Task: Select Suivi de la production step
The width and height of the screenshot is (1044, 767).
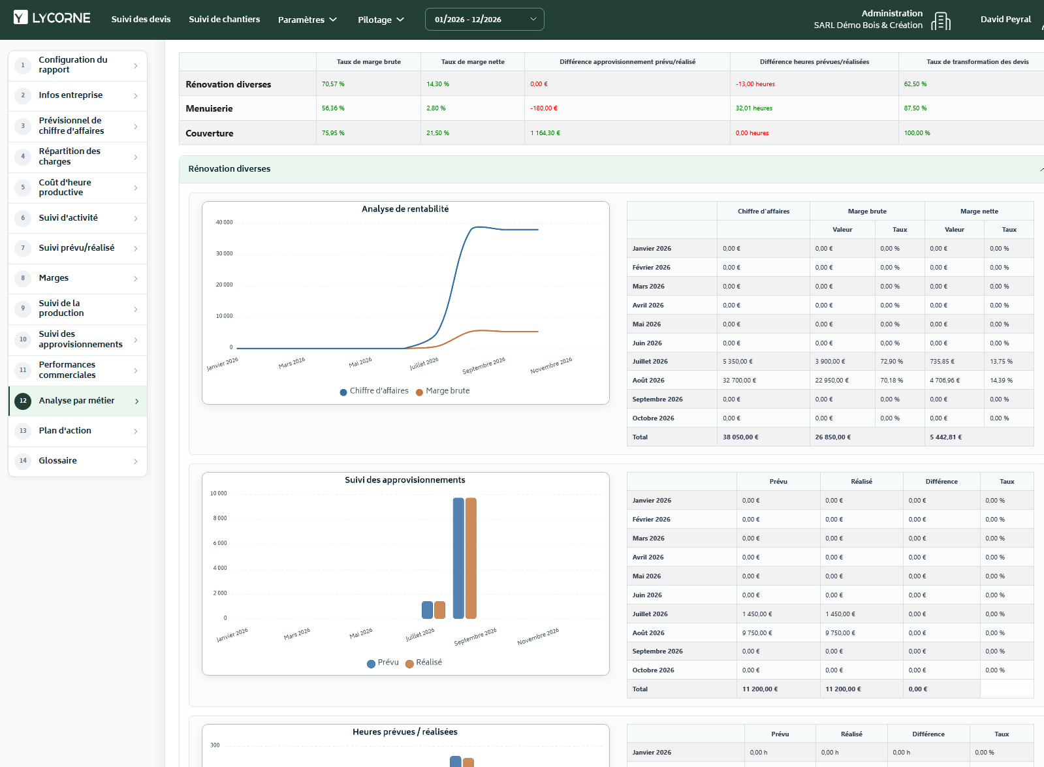Action: [x=78, y=309]
